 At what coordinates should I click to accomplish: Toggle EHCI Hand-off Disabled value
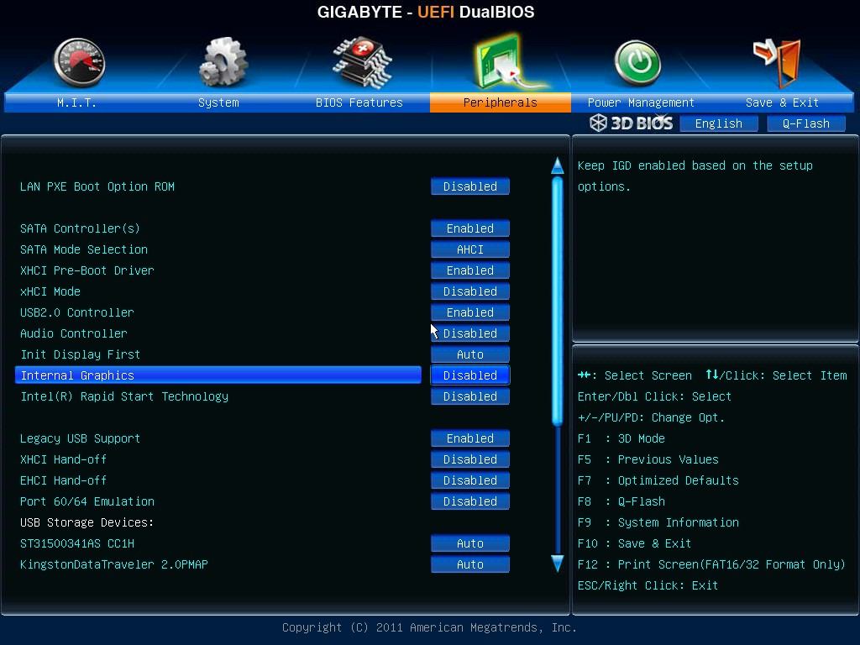tap(470, 480)
